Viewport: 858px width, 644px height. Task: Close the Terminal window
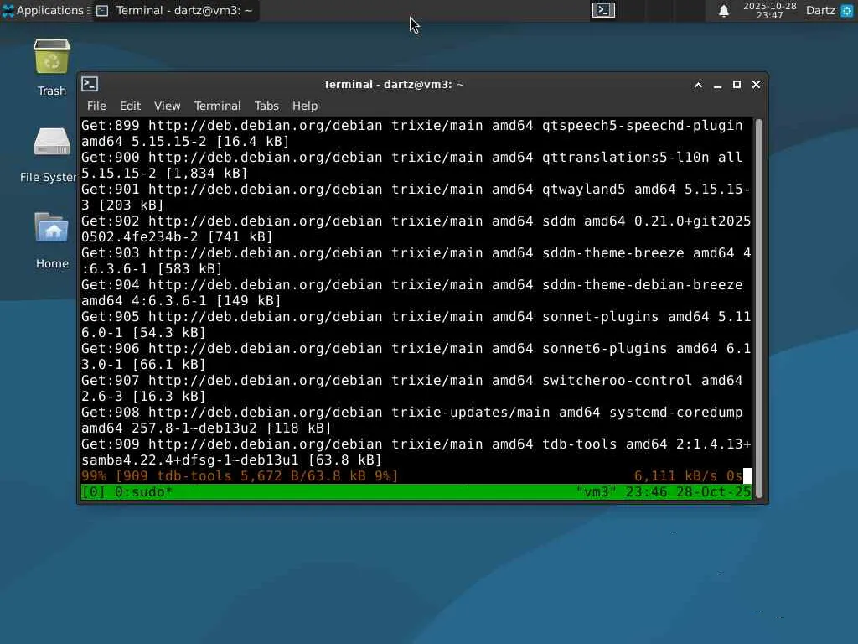coord(757,85)
